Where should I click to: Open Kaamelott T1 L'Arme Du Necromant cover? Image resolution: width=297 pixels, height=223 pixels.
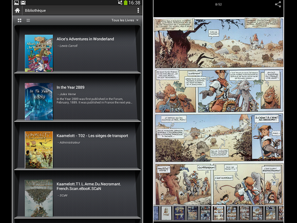tap(39, 198)
